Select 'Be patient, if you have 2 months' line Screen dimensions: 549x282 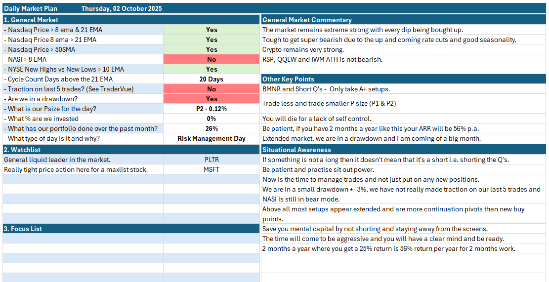[404, 128]
